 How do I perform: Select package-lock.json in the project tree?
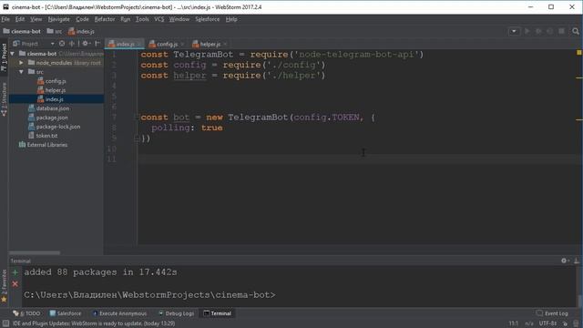pos(55,127)
